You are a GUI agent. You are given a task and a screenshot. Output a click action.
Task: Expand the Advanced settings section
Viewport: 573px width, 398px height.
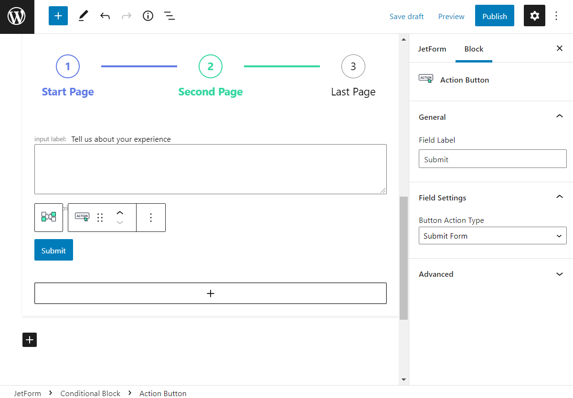559,274
